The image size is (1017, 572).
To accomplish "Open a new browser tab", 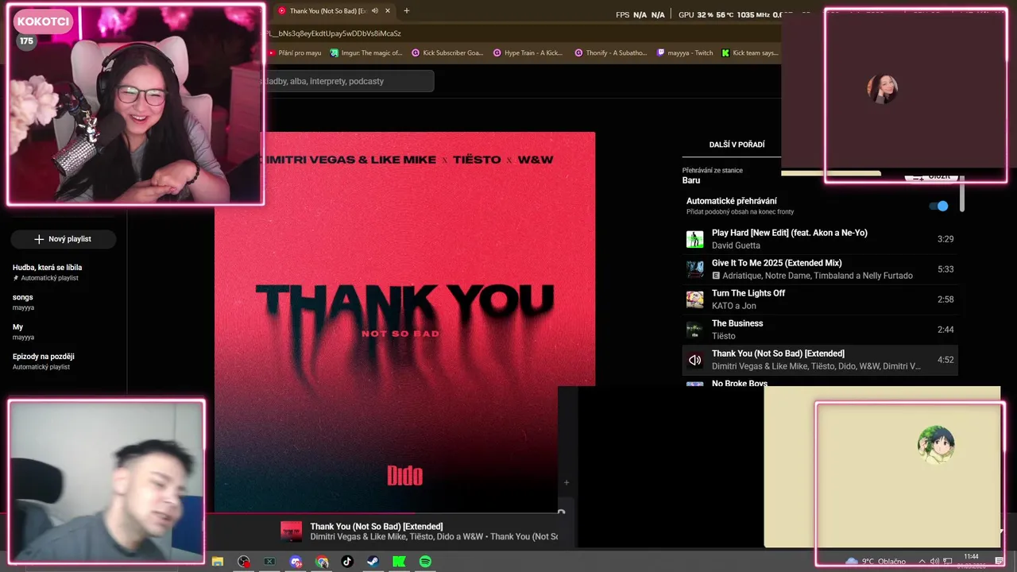I will [x=406, y=10].
